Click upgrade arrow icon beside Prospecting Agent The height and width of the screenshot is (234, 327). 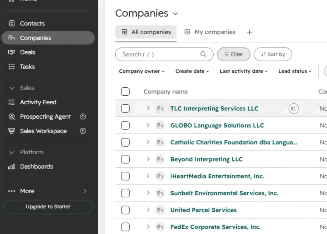pos(83,117)
